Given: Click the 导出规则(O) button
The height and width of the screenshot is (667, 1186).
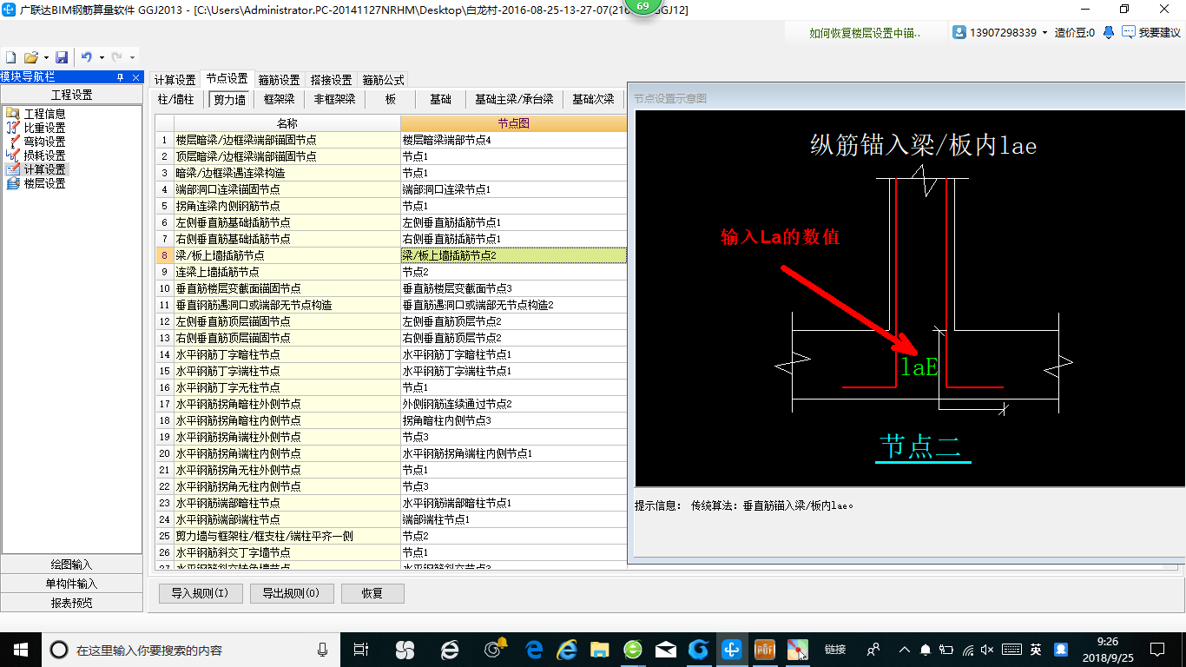Looking at the screenshot, I should point(292,594).
